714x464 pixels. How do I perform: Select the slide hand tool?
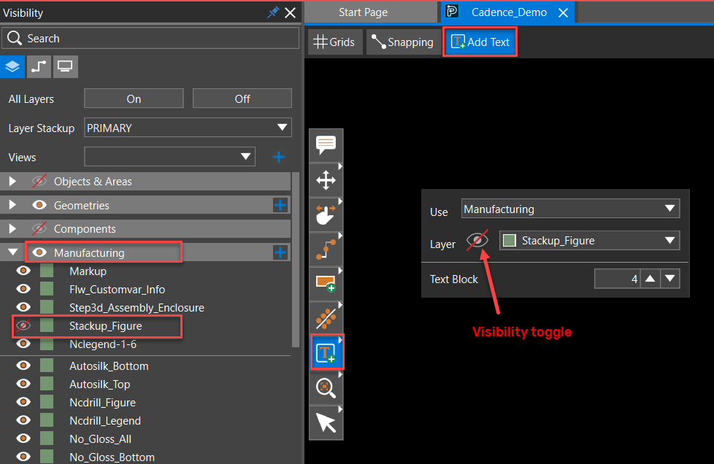326,214
